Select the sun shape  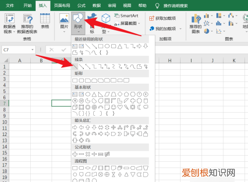[x=133, y=107]
